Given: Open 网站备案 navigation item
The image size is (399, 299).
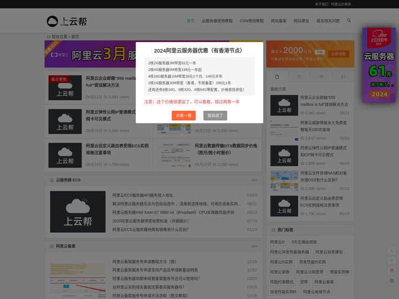Looking at the screenshot, I should pyautogui.click(x=279, y=21).
